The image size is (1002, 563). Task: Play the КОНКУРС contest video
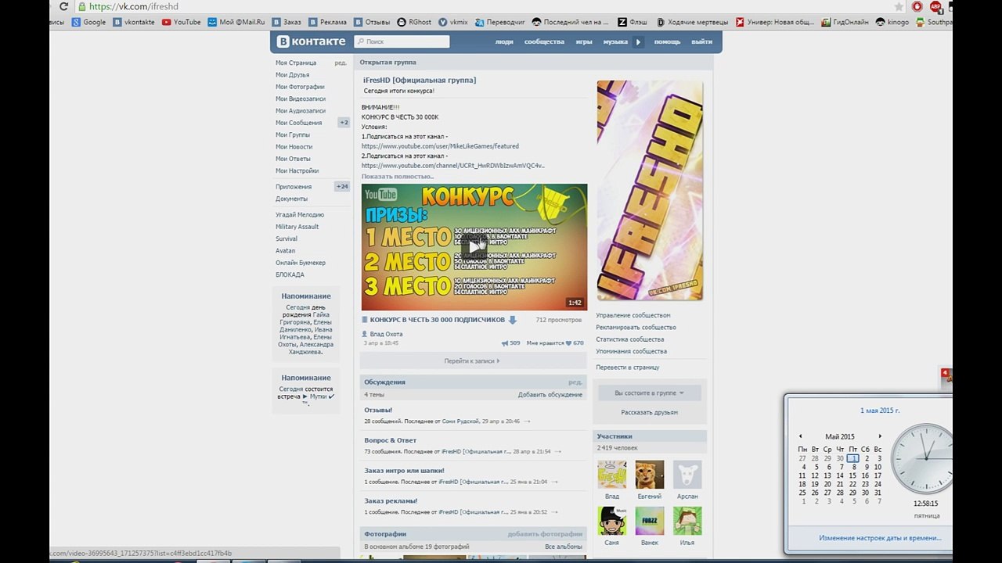[x=474, y=247]
